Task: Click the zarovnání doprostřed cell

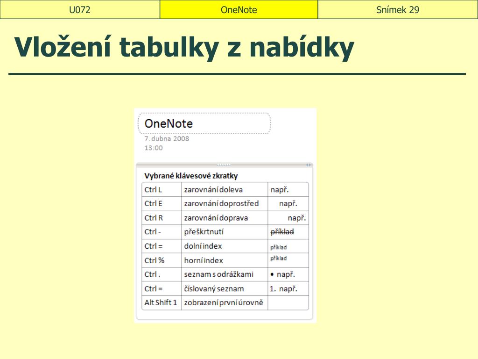Action: (x=225, y=204)
